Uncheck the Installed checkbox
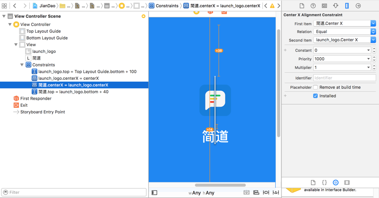 [x=316, y=96]
